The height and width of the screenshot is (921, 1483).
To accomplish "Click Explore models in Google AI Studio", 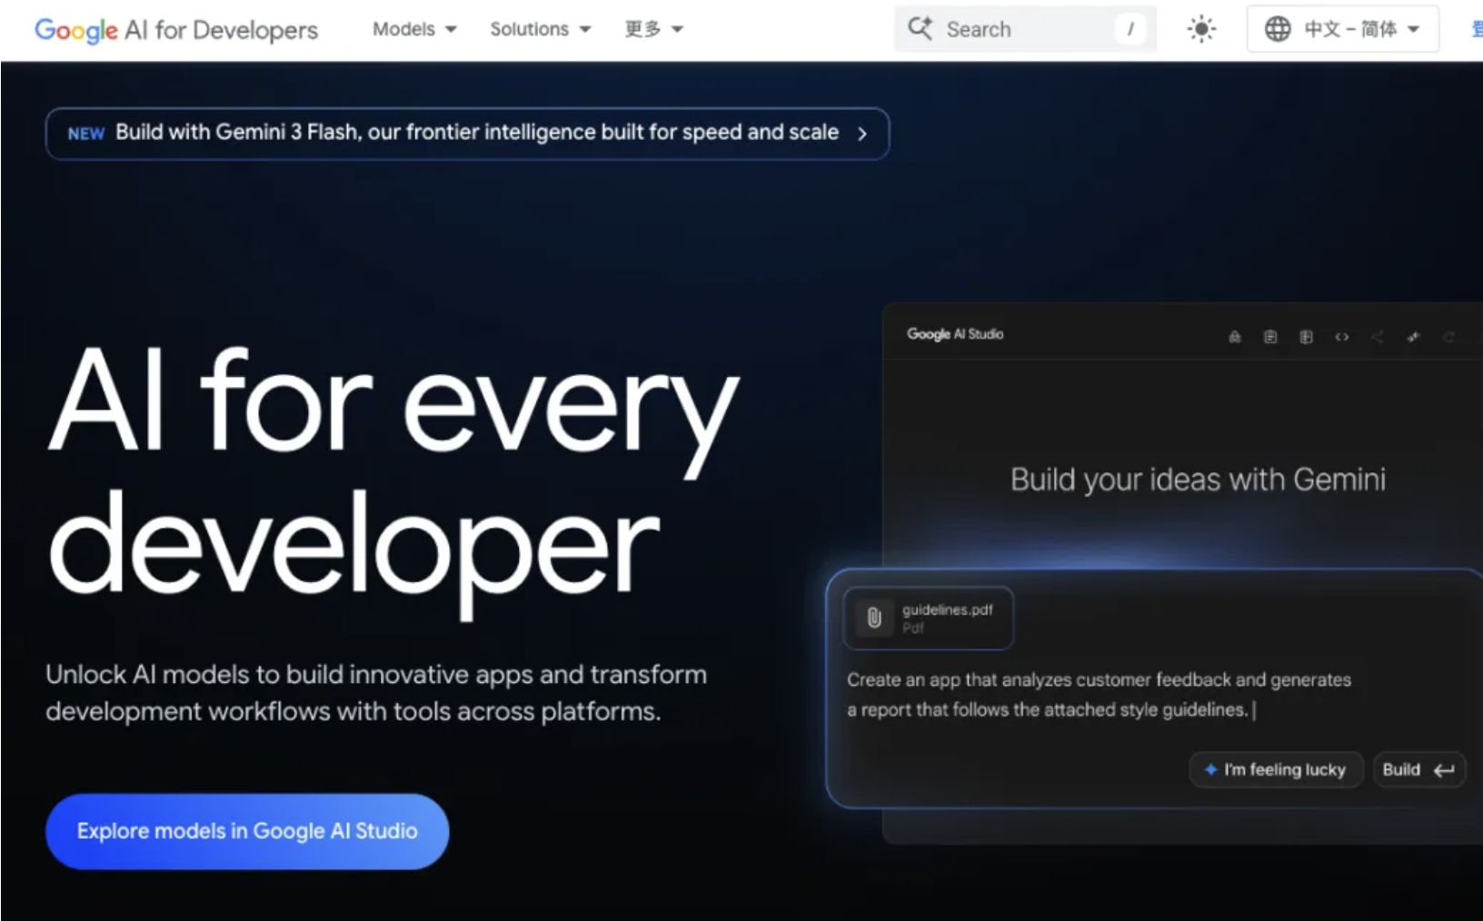I will [x=247, y=831].
